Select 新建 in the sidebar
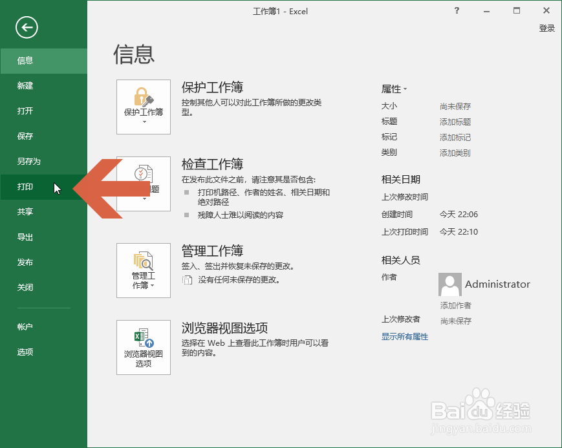The width and height of the screenshot is (562, 448). click(44, 86)
